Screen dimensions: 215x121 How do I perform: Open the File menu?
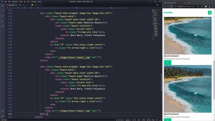click(5, 2)
